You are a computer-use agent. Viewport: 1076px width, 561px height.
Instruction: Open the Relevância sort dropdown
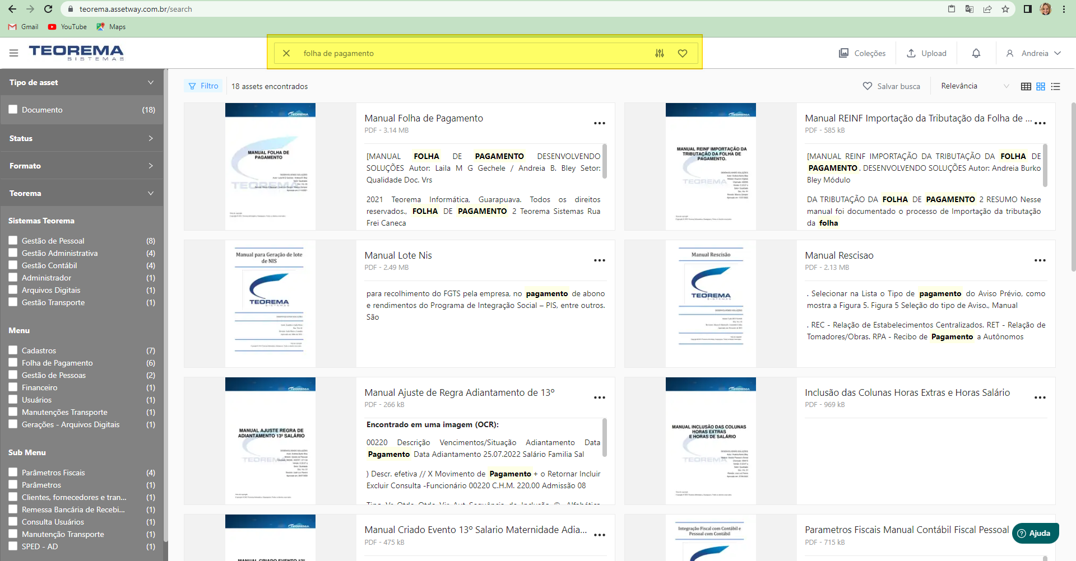click(x=975, y=86)
